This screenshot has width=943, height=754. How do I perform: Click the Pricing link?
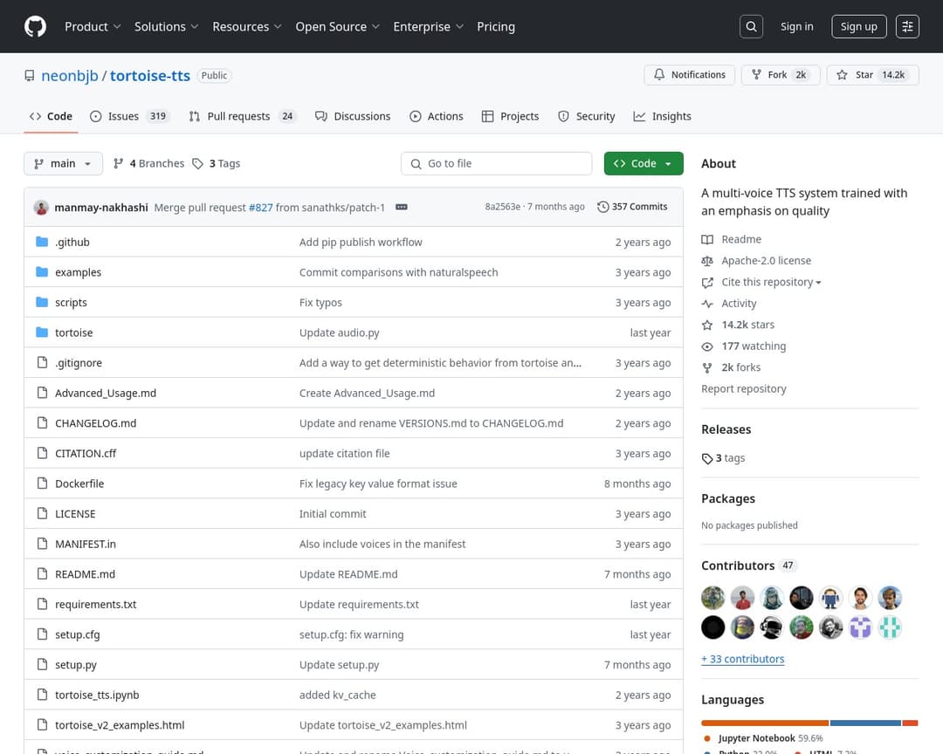coord(496,26)
